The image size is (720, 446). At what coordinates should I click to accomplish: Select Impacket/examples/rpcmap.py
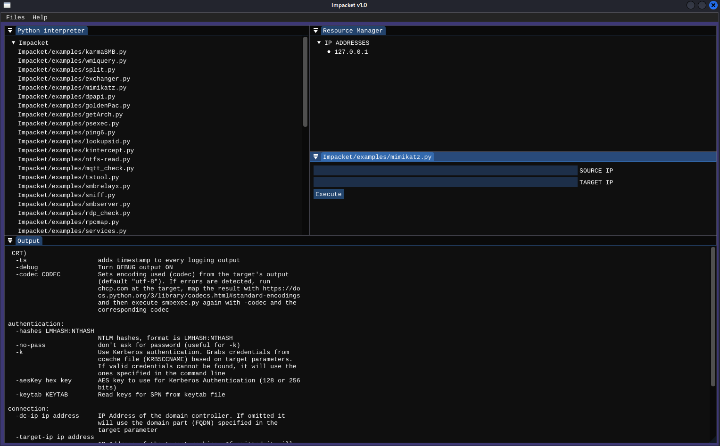coord(68,222)
